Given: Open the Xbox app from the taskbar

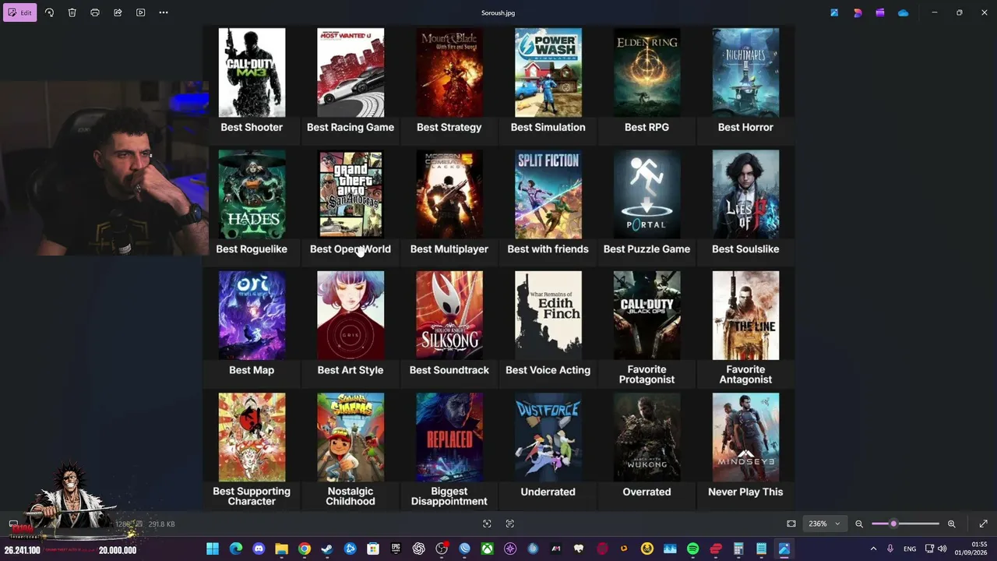Looking at the screenshot, I should [x=487, y=549].
